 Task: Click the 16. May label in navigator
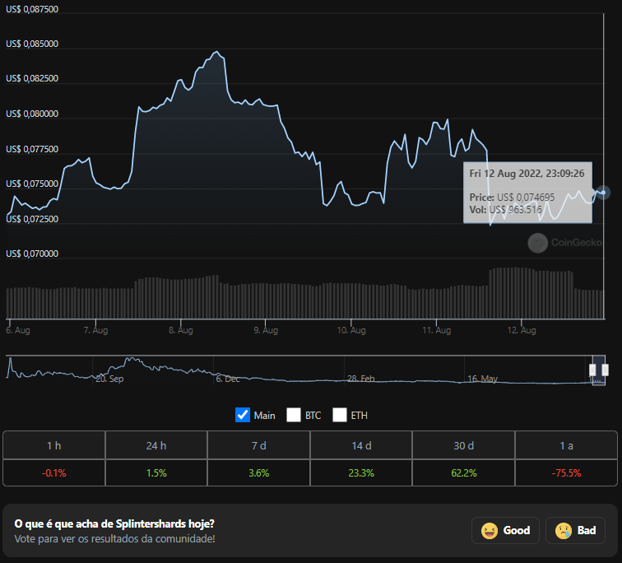coord(482,379)
